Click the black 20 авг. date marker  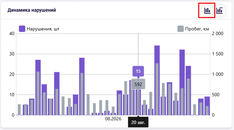pos(138,122)
